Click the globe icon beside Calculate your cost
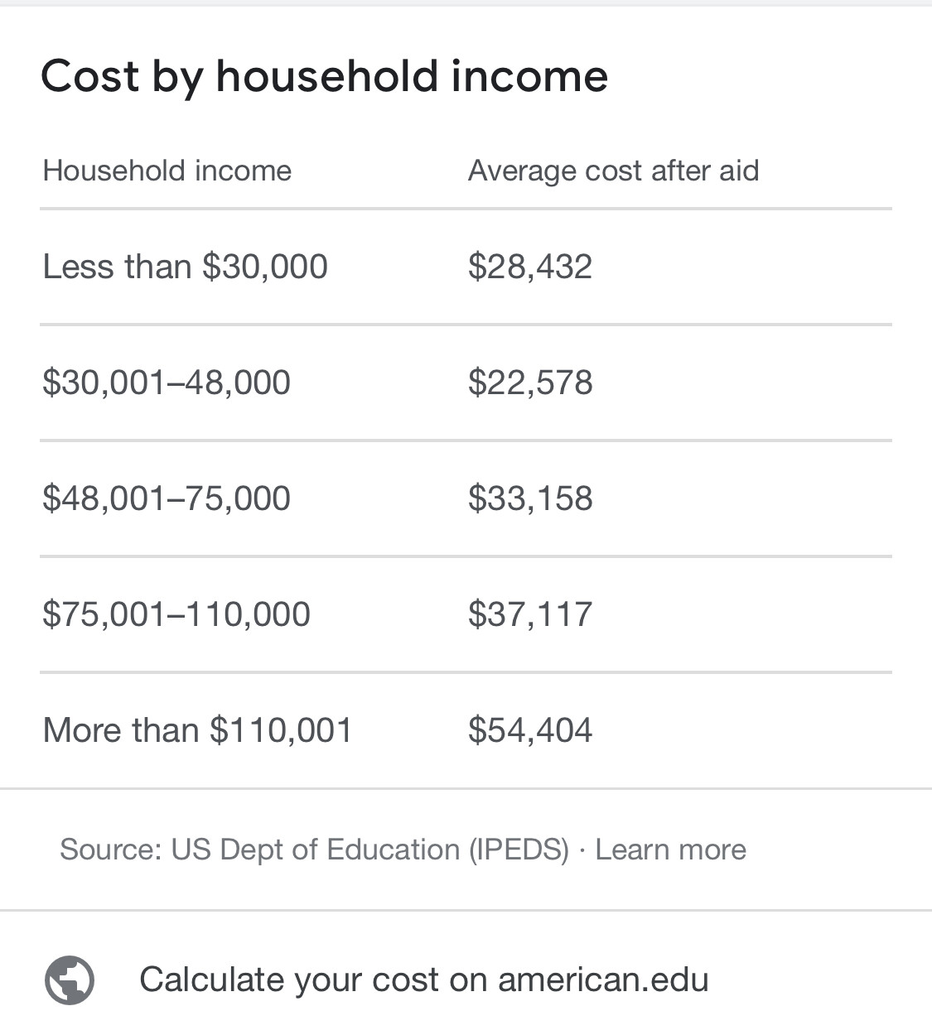Viewport: 932px width, 1035px height. (x=70, y=980)
